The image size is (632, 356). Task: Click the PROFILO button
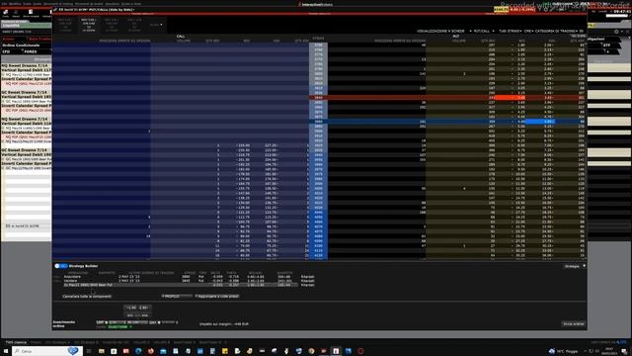[177, 297]
